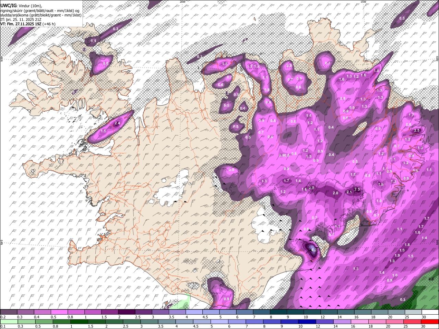Click the '0.2' label under the top legend

[3, 317]
